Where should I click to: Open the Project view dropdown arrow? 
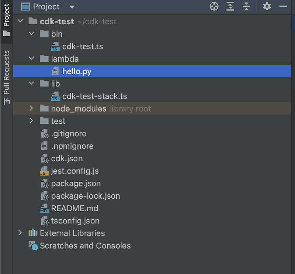72,7
